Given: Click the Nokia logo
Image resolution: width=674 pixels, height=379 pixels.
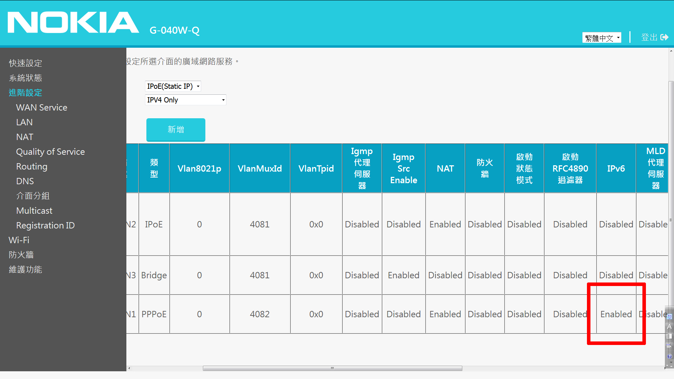Looking at the screenshot, I should pos(73,23).
